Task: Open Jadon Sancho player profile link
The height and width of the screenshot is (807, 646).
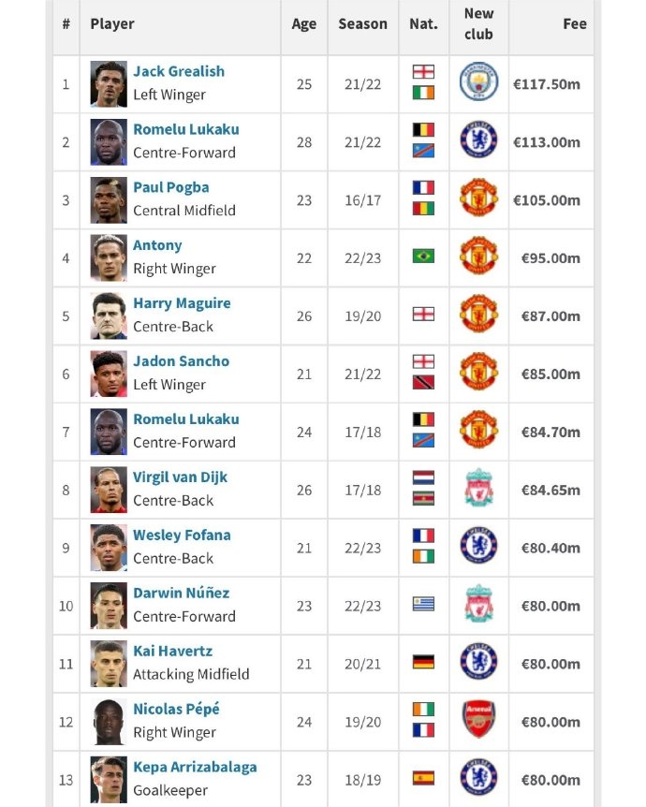Action: click(182, 361)
